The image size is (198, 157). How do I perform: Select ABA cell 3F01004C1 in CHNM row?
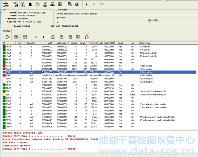[47, 127]
